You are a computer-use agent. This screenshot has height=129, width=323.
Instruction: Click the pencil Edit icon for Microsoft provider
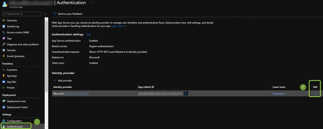[316, 93]
